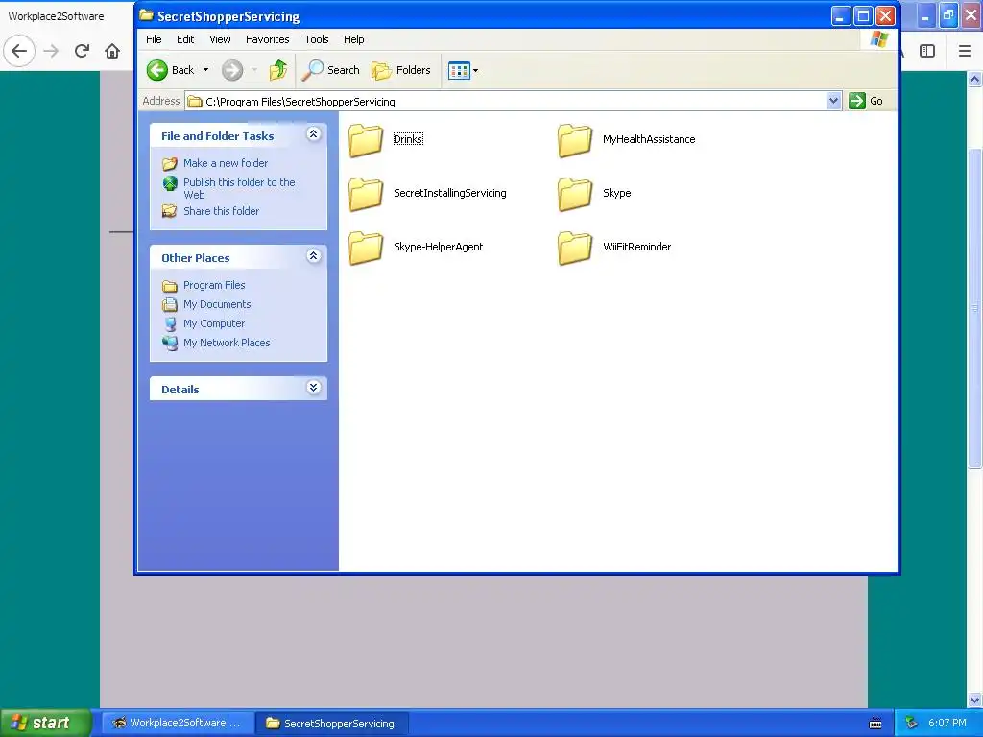Select the Skype folder icon
The height and width of the screenshot is (737, 983).
click(575, 194)
